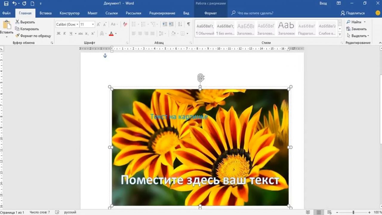Toggle Justify paragraph alignment
Viewport: 382px width, 215px height.
coord(153,33)
